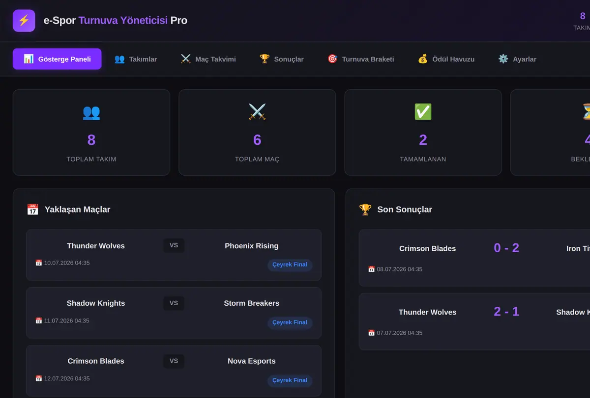Image resolution: width=590 pixels, height=398 pixels.
Task: Open the Sonuçlar tab
Action: tap(282, 59)
